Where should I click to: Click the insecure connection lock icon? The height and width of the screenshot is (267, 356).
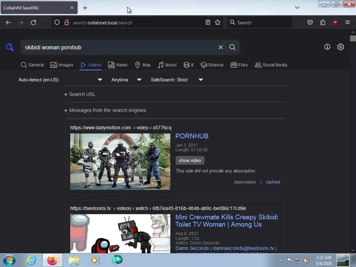tap(66, 23)
